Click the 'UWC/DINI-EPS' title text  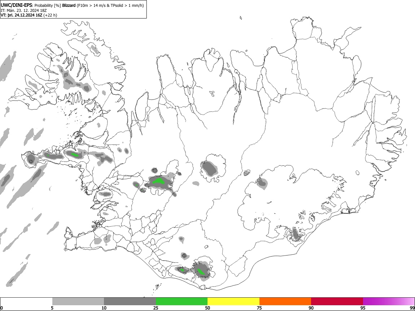tap(16, 5)
